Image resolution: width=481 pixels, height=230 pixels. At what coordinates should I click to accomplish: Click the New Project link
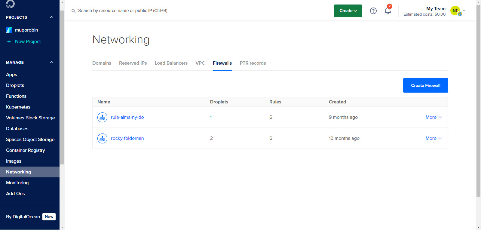[x=28, y=41]
